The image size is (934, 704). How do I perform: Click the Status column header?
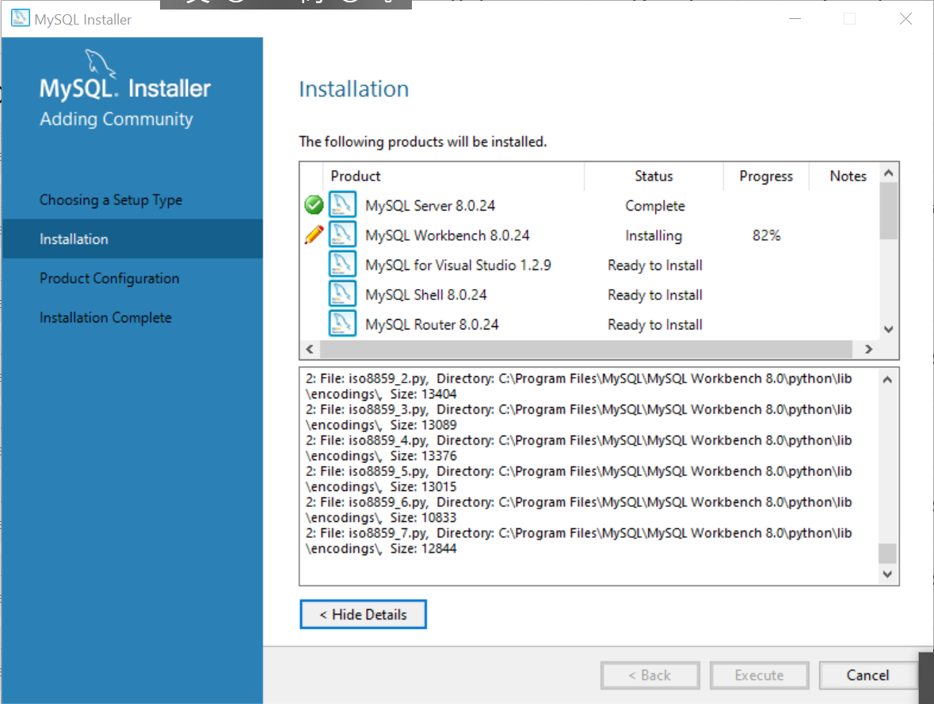coord(654,177)
